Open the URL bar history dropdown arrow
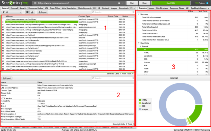The width and height of the screenshot is (211, 131). 123,3
